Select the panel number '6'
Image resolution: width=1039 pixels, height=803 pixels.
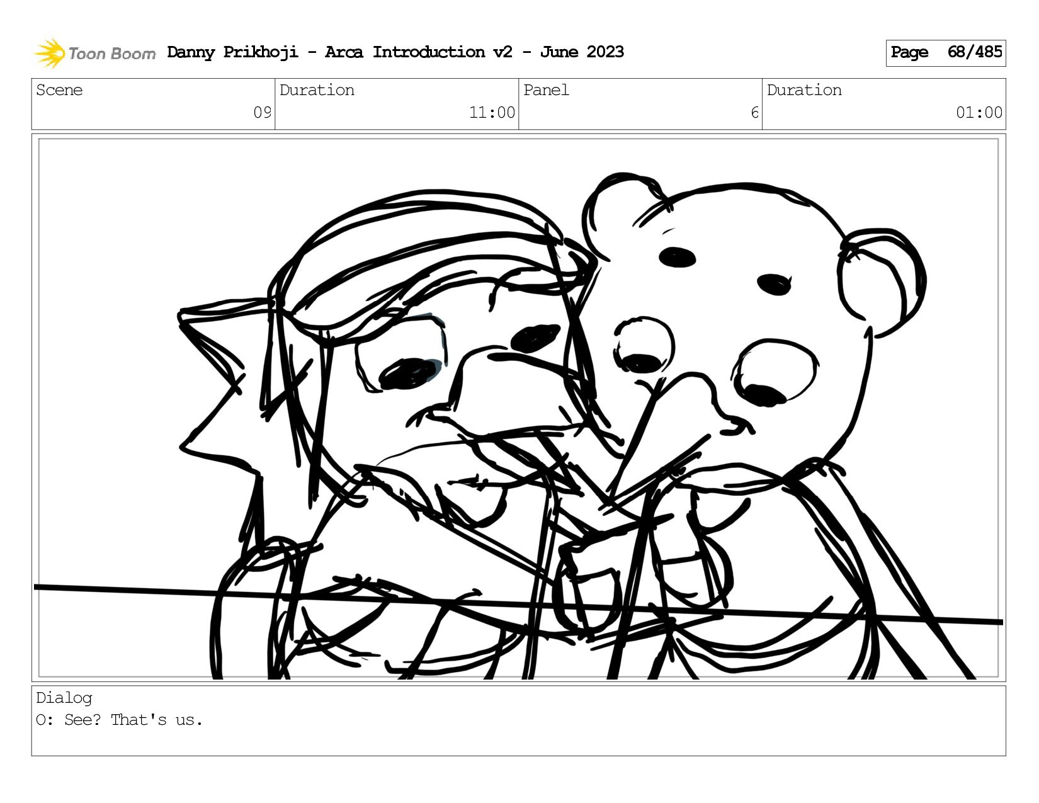pos(754,112)
